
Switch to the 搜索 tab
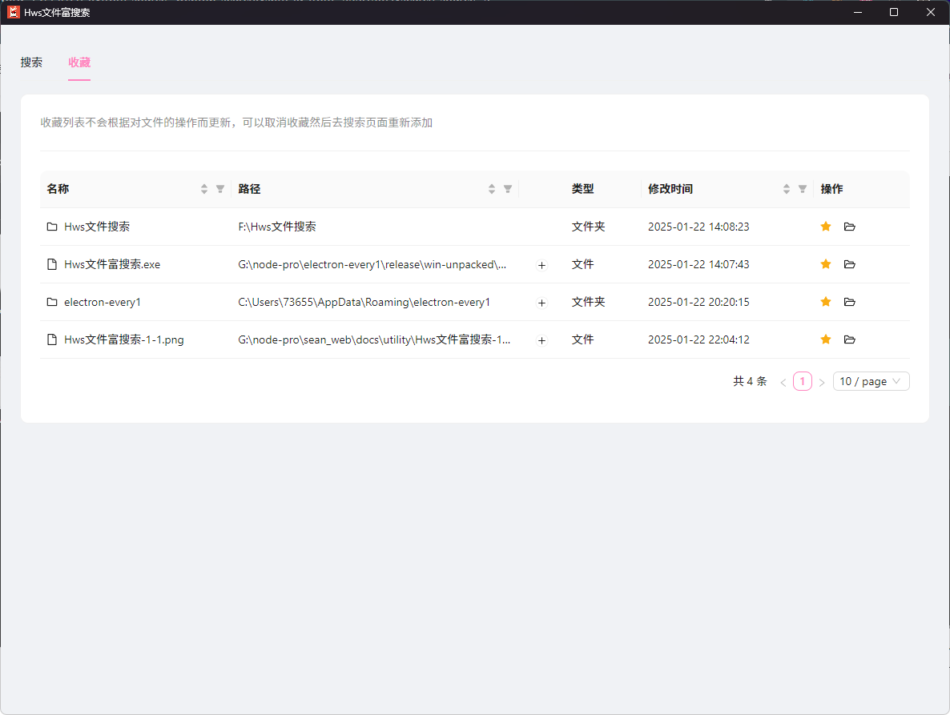pyautogui.click(x=31, y=62)
